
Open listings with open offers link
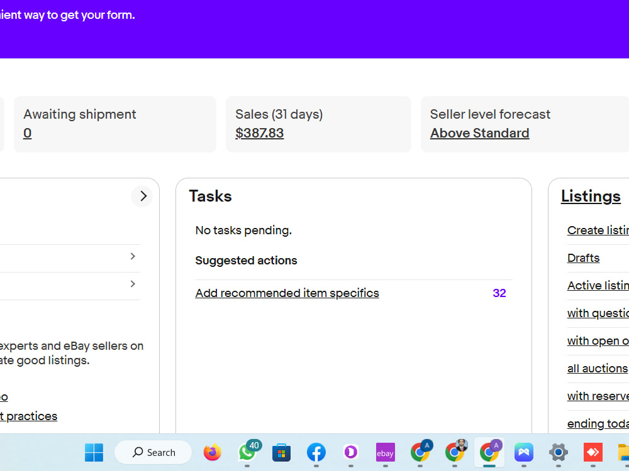[x=598, y=341]
